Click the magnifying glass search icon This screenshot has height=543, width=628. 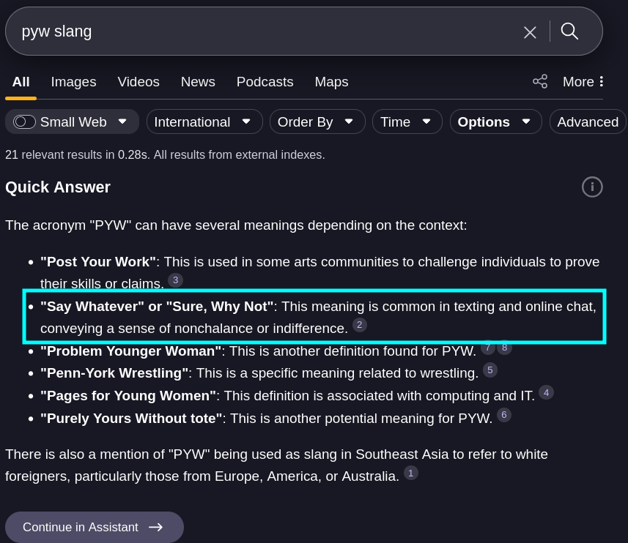[569, 31]
